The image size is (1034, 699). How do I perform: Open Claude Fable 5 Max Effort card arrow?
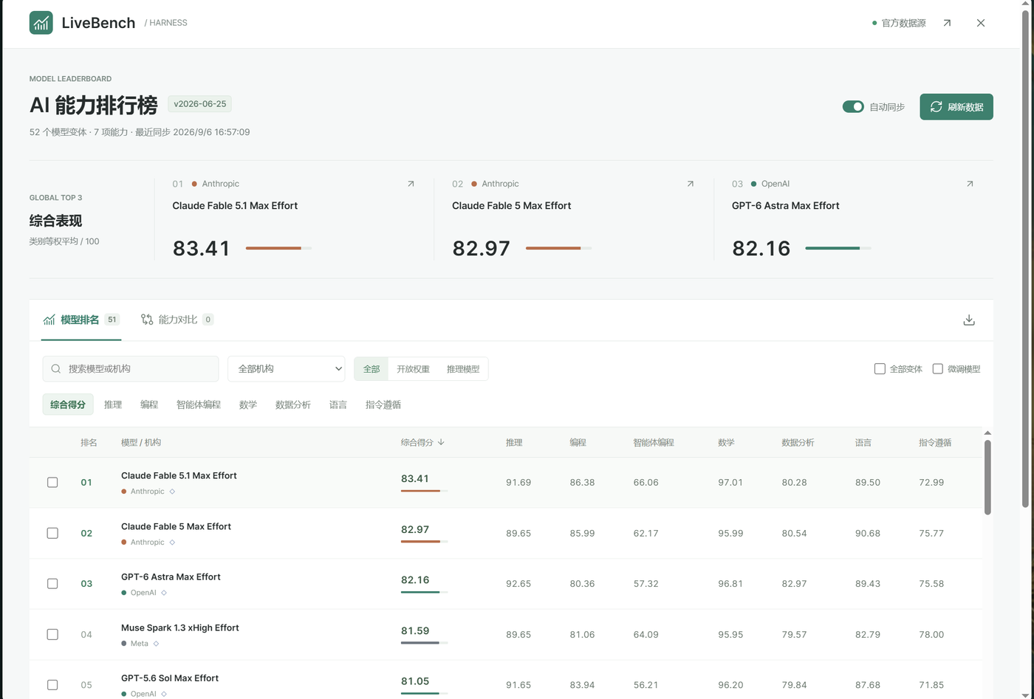coord(691,184)
